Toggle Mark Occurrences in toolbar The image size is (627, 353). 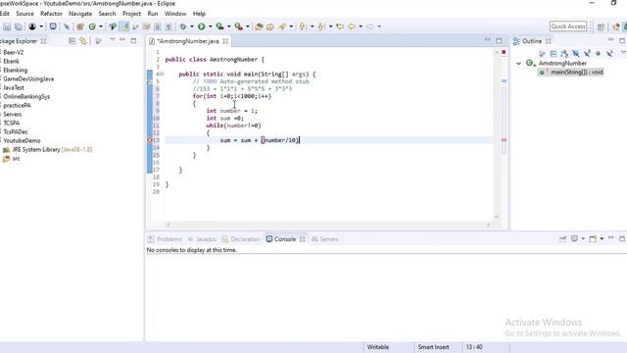pos(124,26)
